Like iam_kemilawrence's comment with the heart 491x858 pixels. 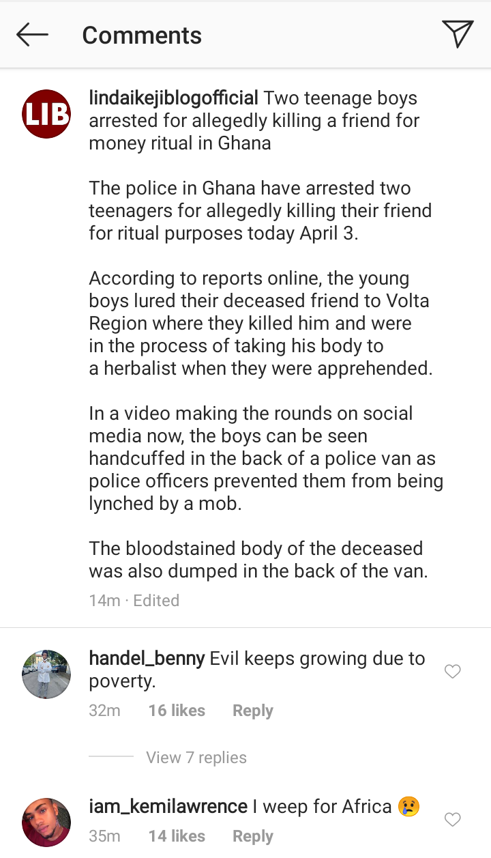453,819
